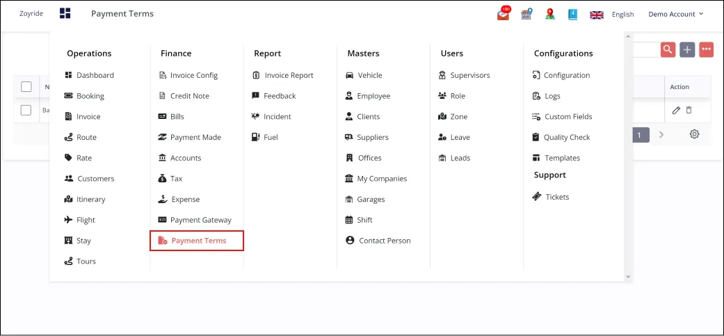Click the Quality Check clipboard icon
This screenshot has width=724, height=336.
tap(536, 137)
